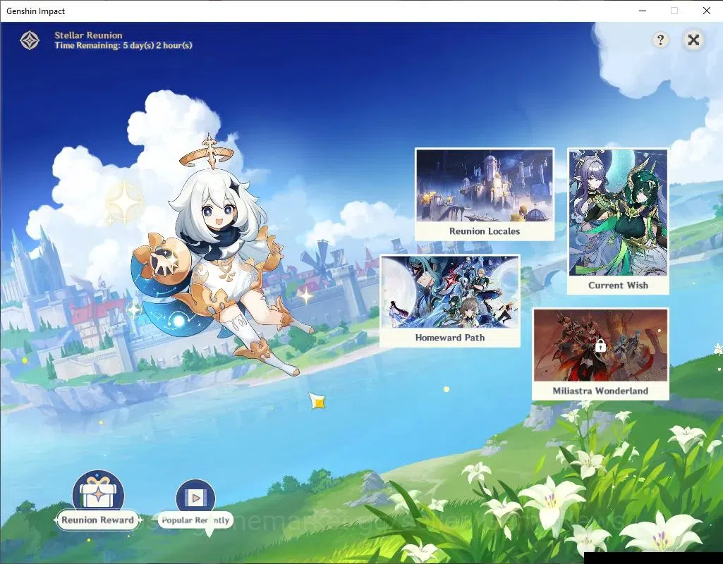Image resolution: width=723 pixels, height=564 pixels.
Task: Click the Genshin Impact window title
Action: [35, 11]
